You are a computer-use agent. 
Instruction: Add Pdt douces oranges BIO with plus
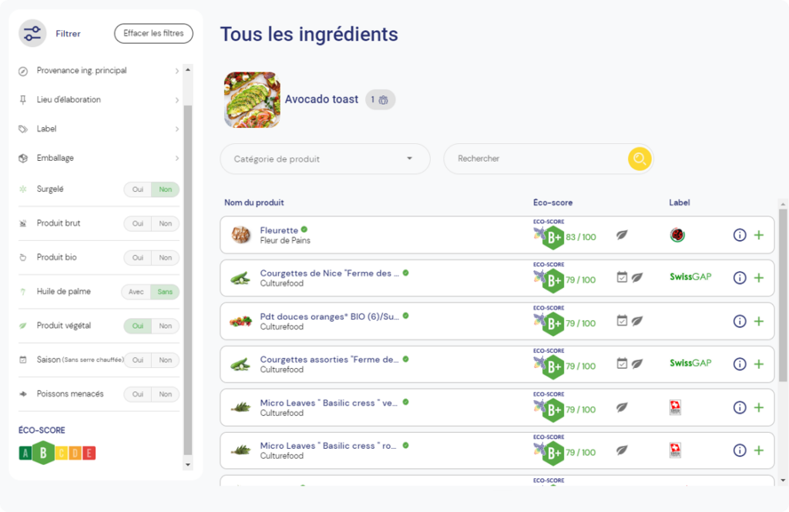[x=759, y=321]
